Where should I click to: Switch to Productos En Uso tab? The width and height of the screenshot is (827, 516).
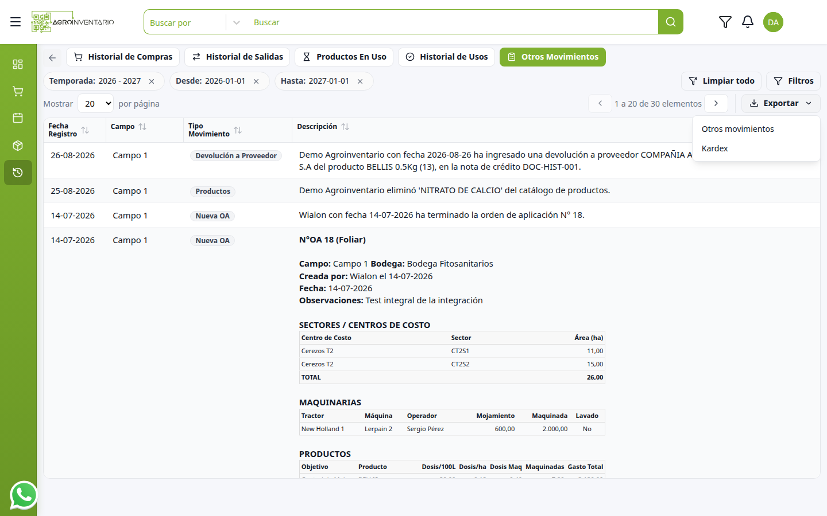344,57
